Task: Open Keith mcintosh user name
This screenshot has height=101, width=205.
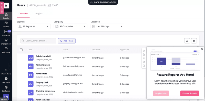Action: [x=43, y=65]
